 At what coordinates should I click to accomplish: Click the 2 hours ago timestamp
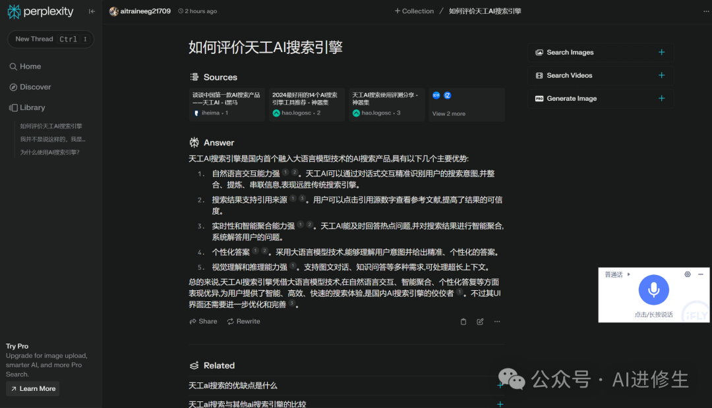198,11
